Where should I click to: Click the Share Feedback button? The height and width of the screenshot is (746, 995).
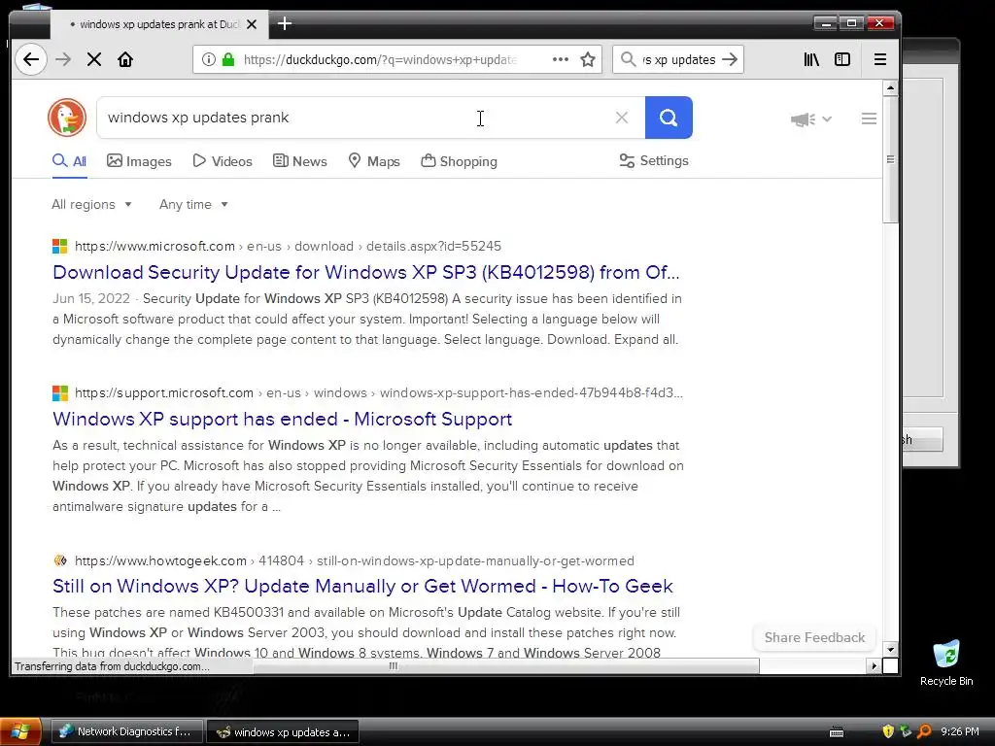(x=814, y=637)
